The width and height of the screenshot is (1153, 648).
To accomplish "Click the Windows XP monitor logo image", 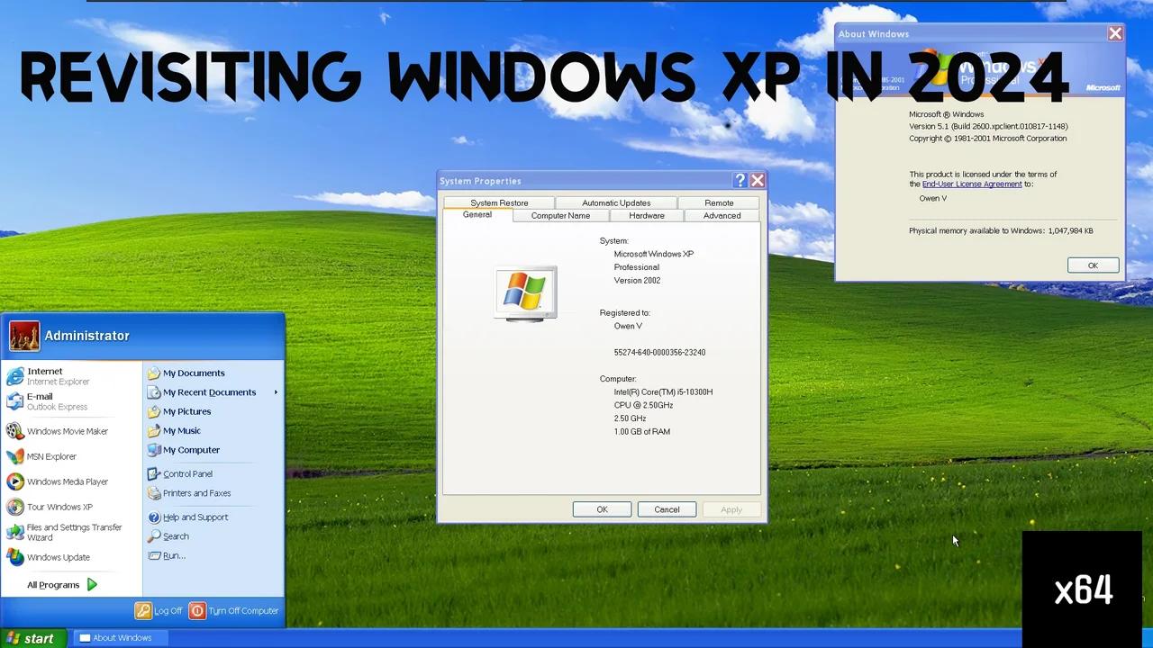I will [526, 293].
